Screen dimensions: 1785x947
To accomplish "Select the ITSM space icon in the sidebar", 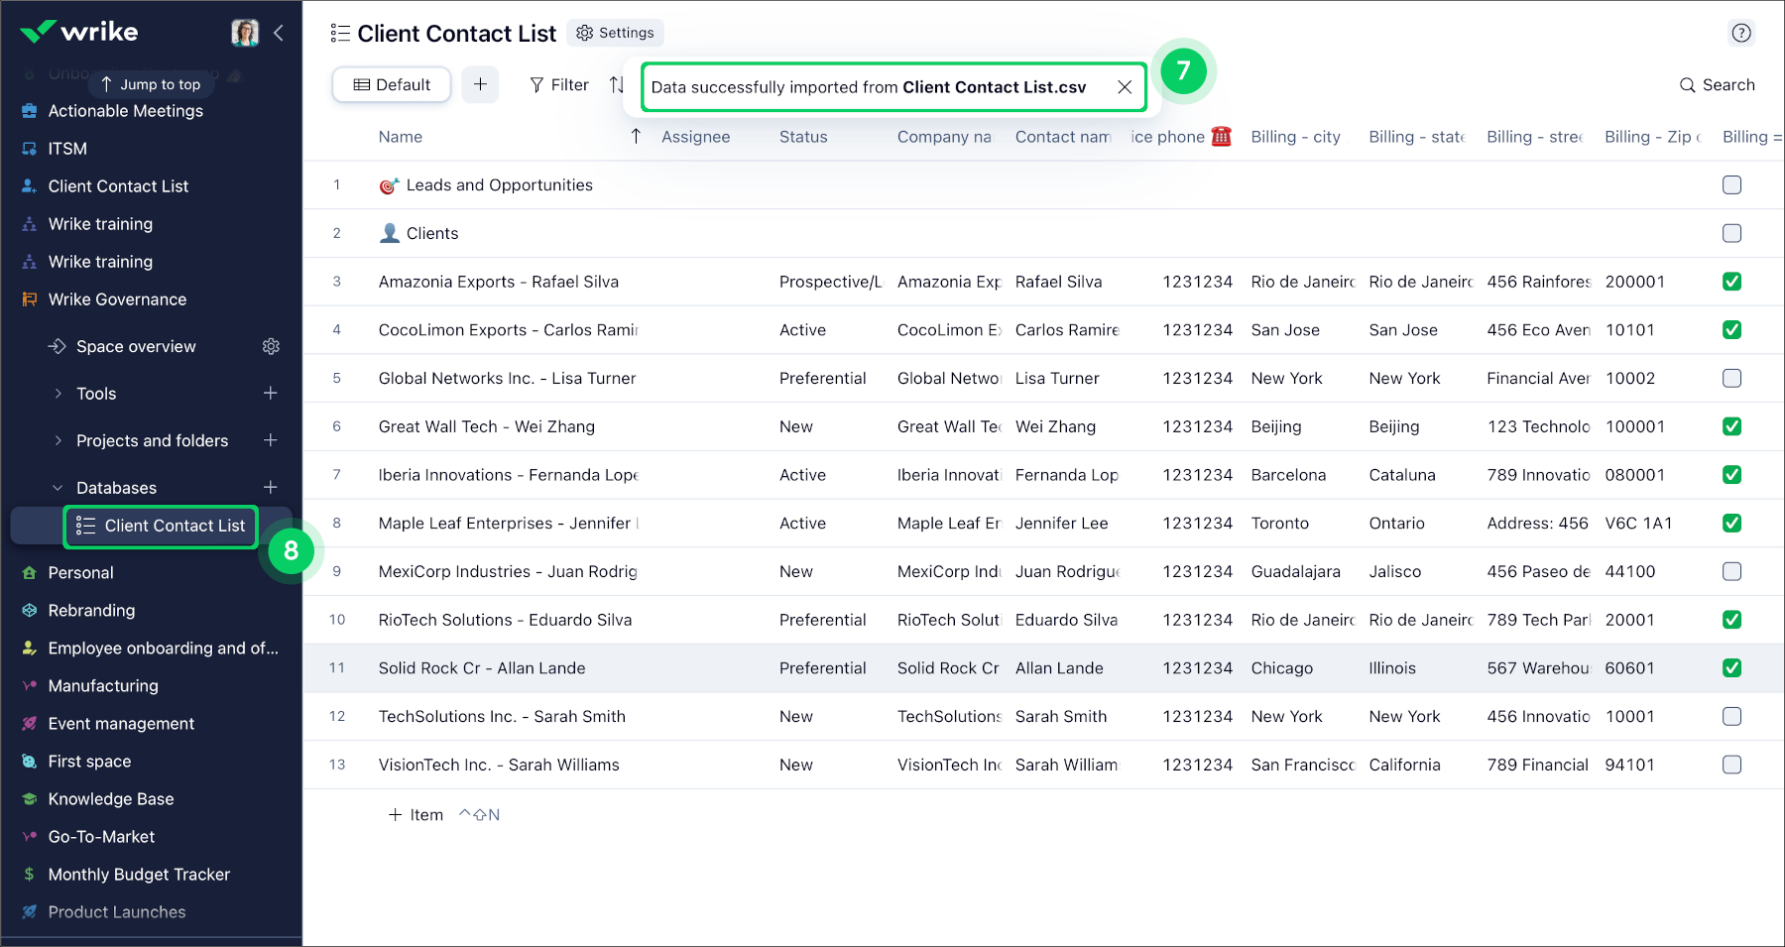I will coord(29,148).
